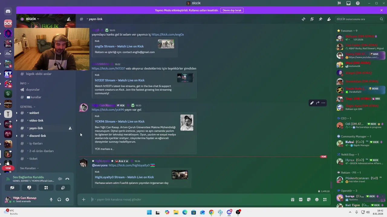This screenshot has height=217, width=387.
Task: Open the apps launcher in message bar
Action: click(325, 200)
